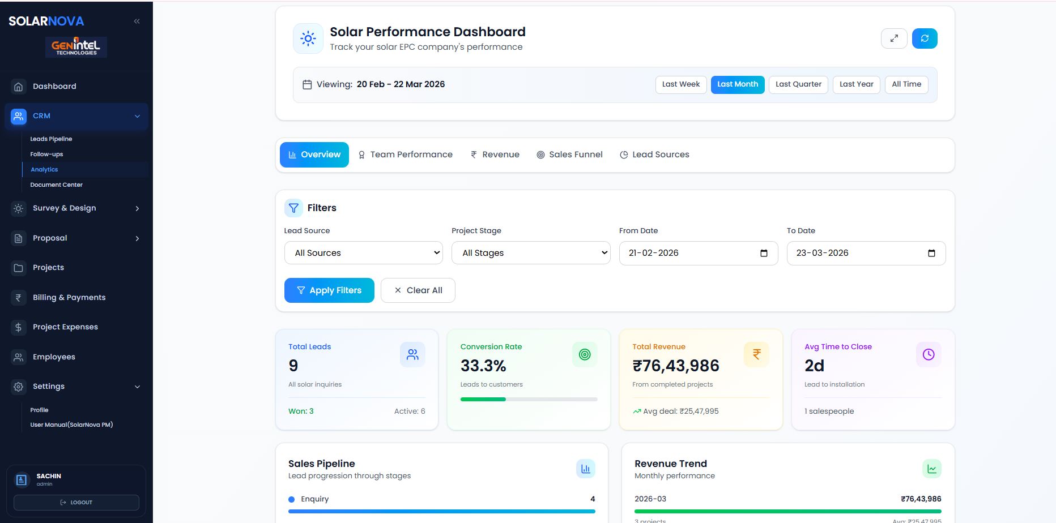Collapse the sidebar with double-chevron icon
This screenshot has width=1056, height=523.
click(137, 22)
